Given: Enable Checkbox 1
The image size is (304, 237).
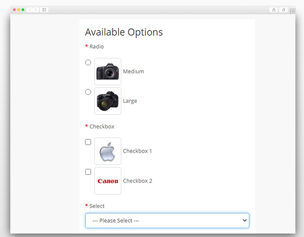Looking at the screenshot, I should pos(88,142).
